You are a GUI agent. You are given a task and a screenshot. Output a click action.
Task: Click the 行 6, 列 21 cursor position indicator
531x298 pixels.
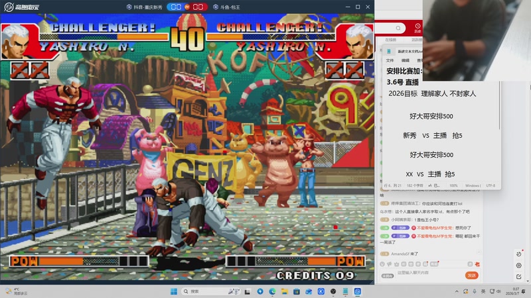(392, 185)
